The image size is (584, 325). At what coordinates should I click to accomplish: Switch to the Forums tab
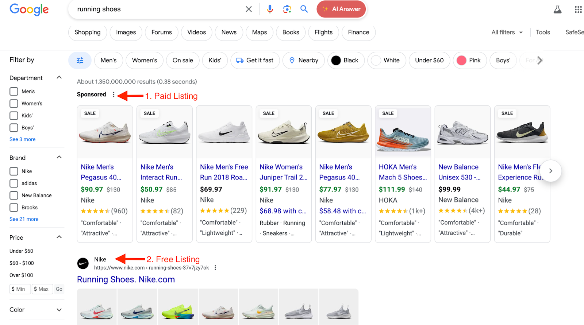tap(162, 32)
